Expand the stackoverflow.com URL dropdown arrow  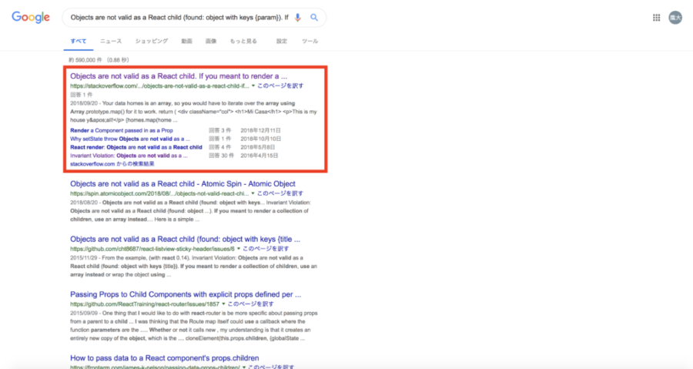[x=253, y=86]
